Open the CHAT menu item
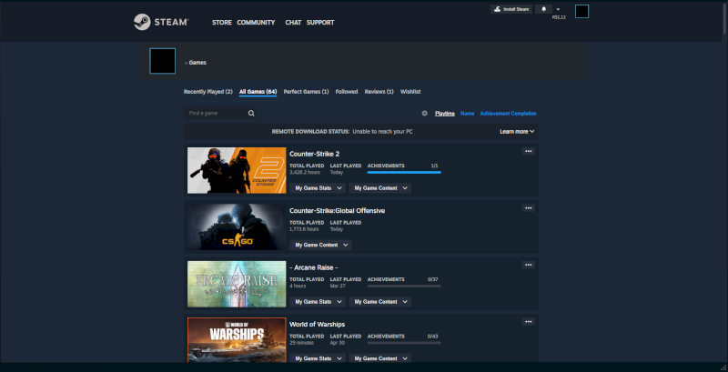 tap(293, 22)
